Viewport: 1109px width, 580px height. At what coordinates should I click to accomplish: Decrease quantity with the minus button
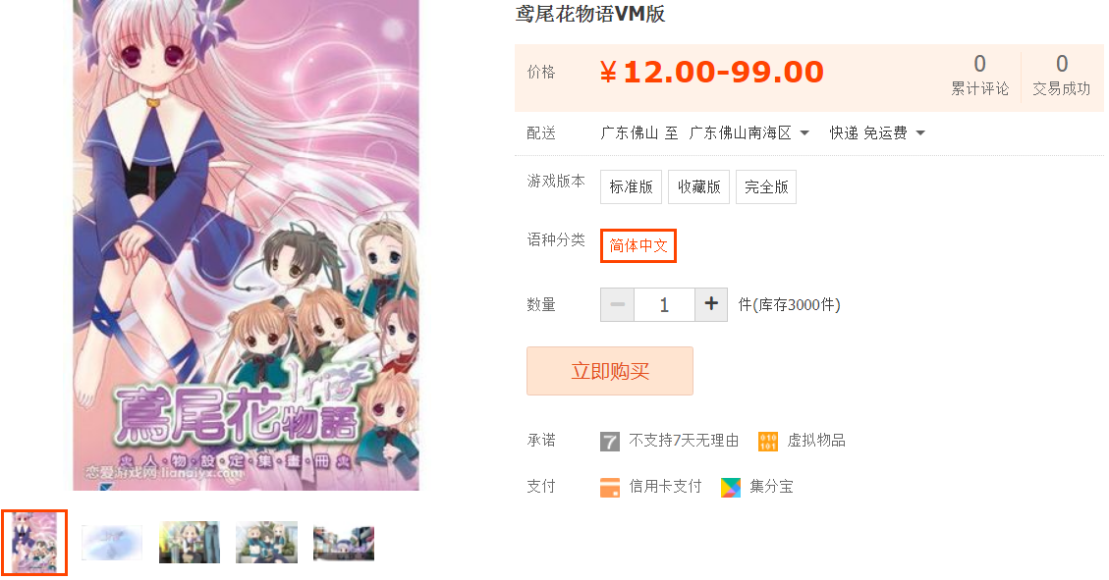[618, 304]
